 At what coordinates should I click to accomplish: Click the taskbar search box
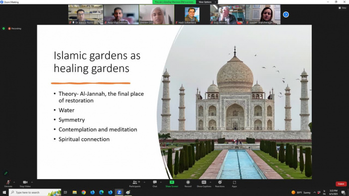pos(35,192)
